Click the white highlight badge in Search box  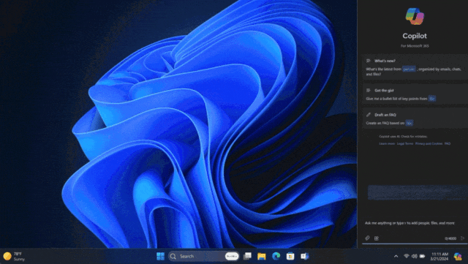tap(232, 256)
